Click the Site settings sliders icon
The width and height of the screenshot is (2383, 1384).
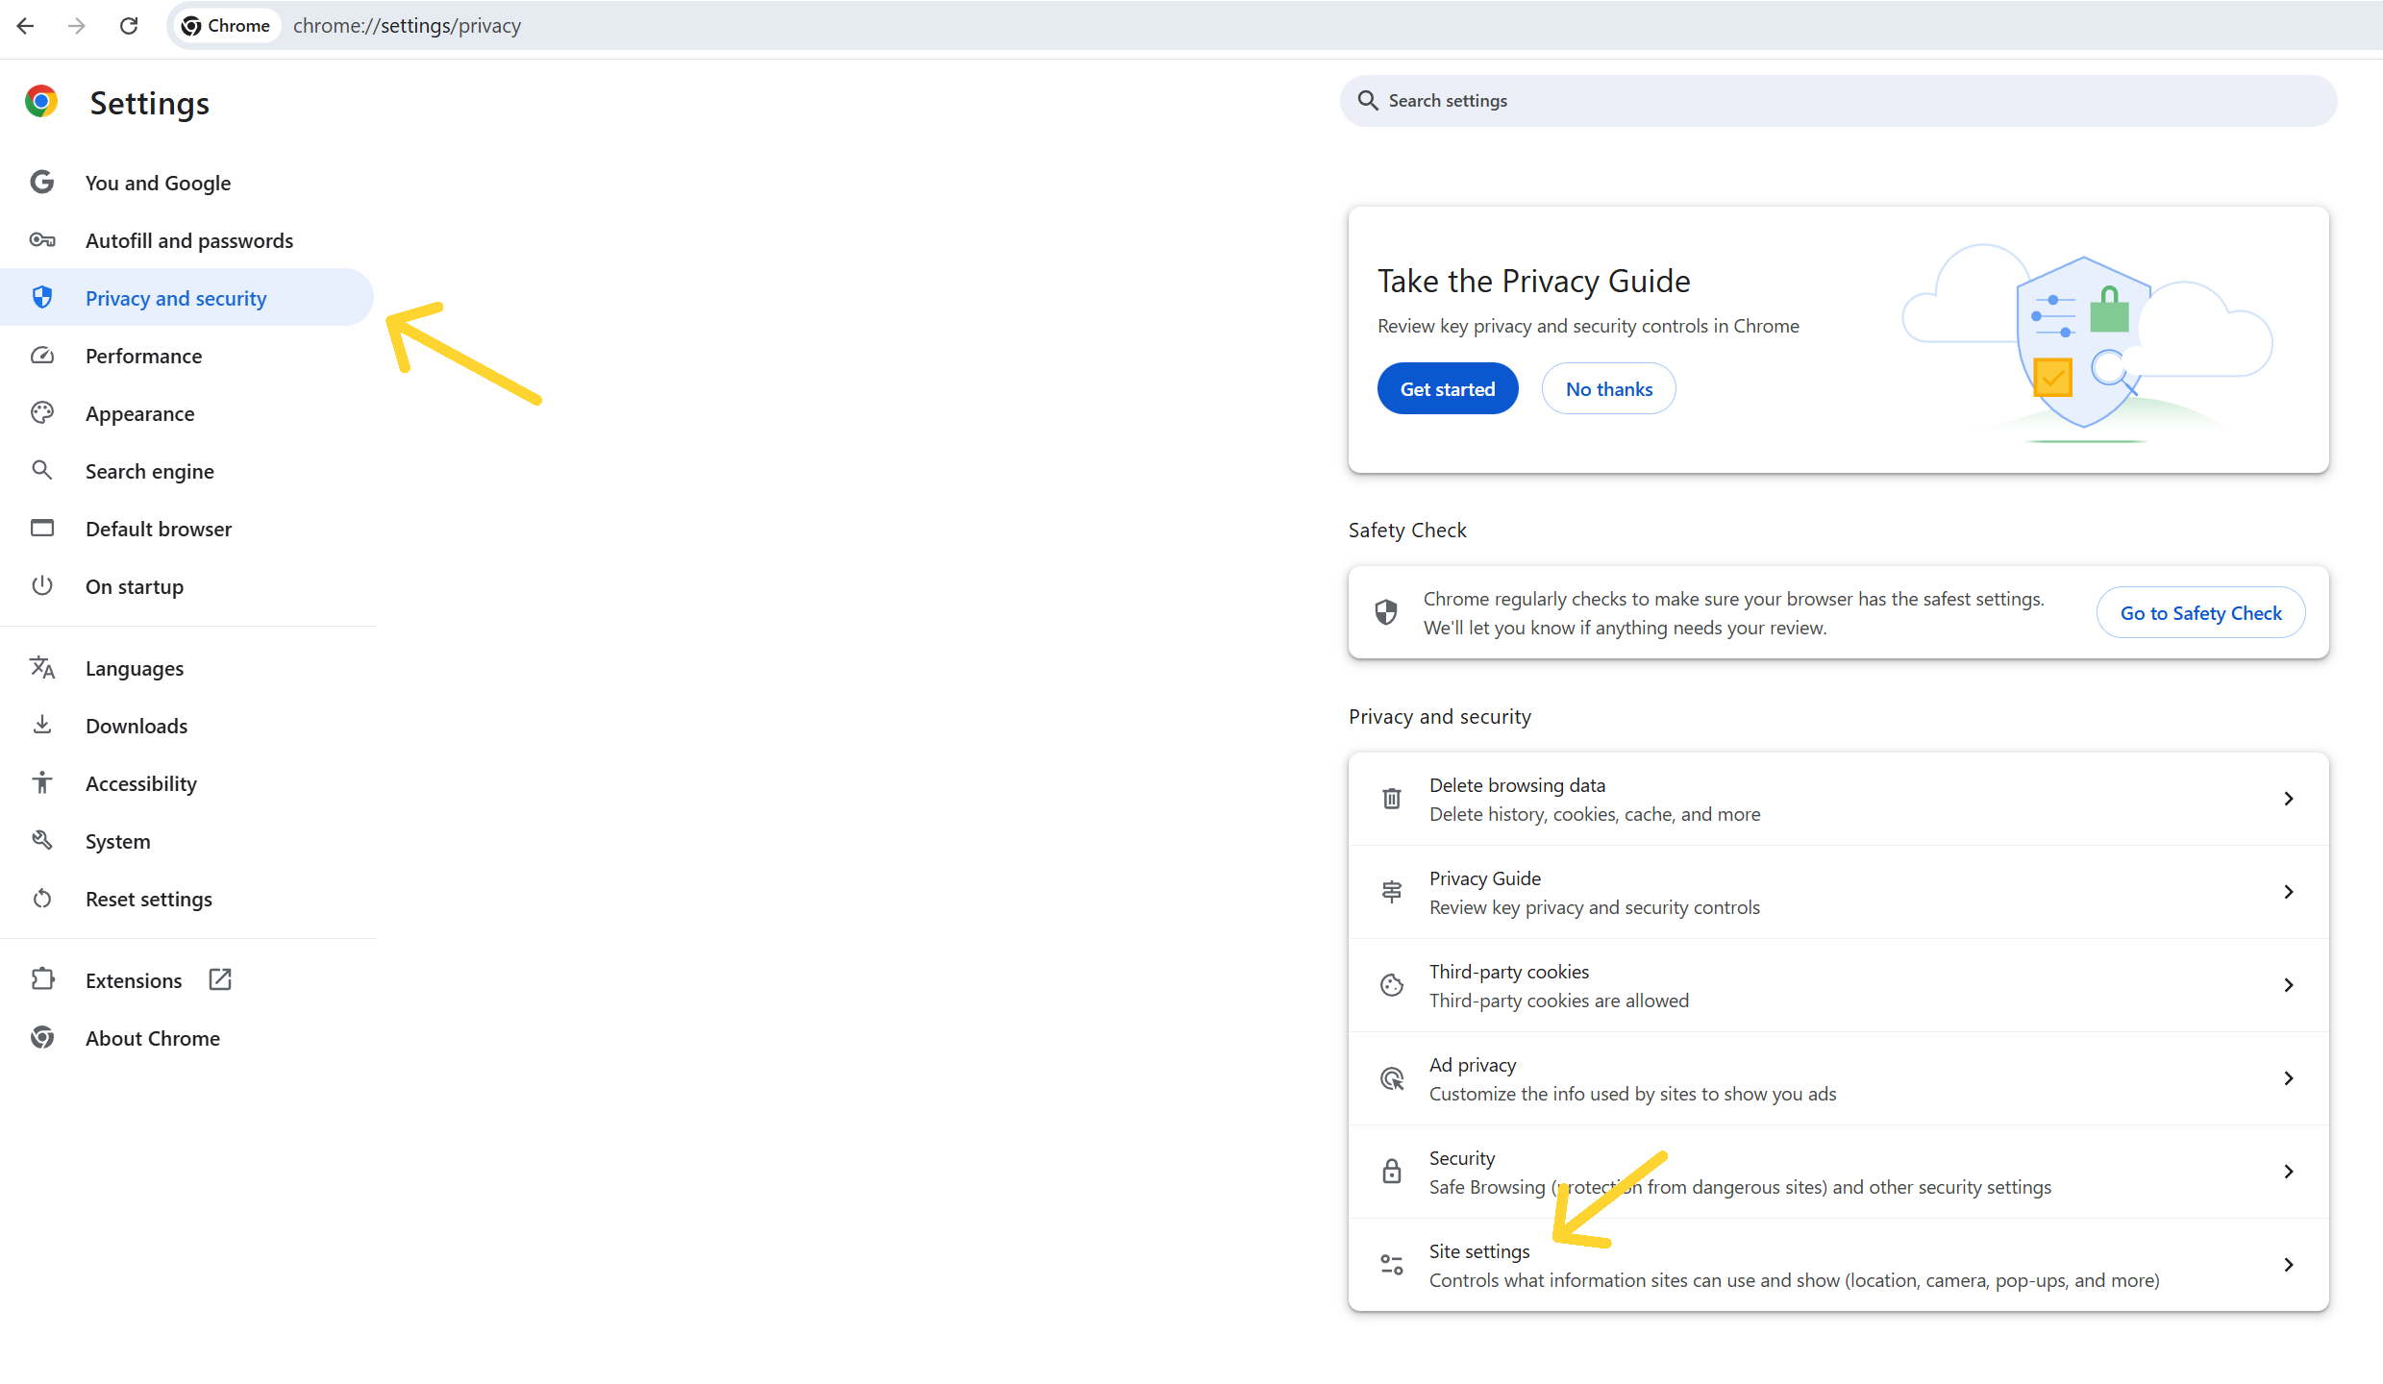point(1391,1265)
